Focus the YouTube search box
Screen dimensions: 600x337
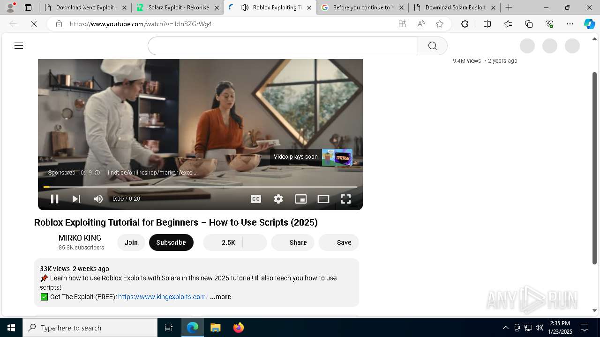click(283, 46)
